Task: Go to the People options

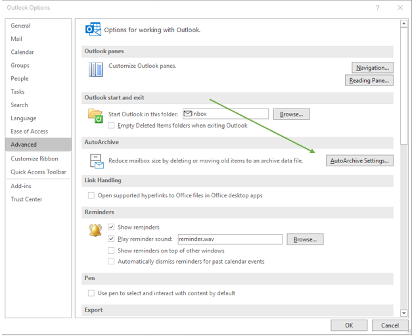Action: pos(38,78)
